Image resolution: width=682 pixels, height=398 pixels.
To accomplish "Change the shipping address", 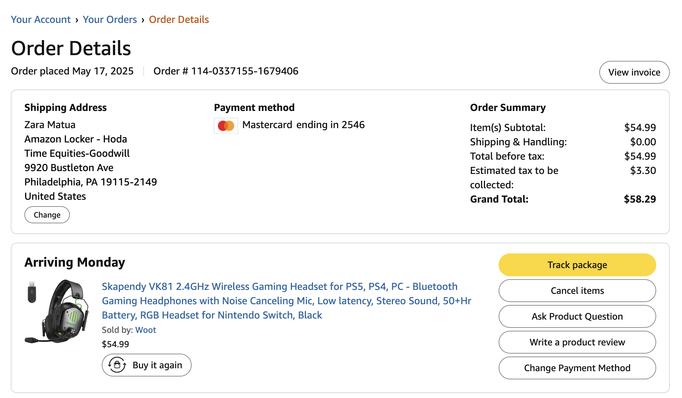I will pos(47,215).
